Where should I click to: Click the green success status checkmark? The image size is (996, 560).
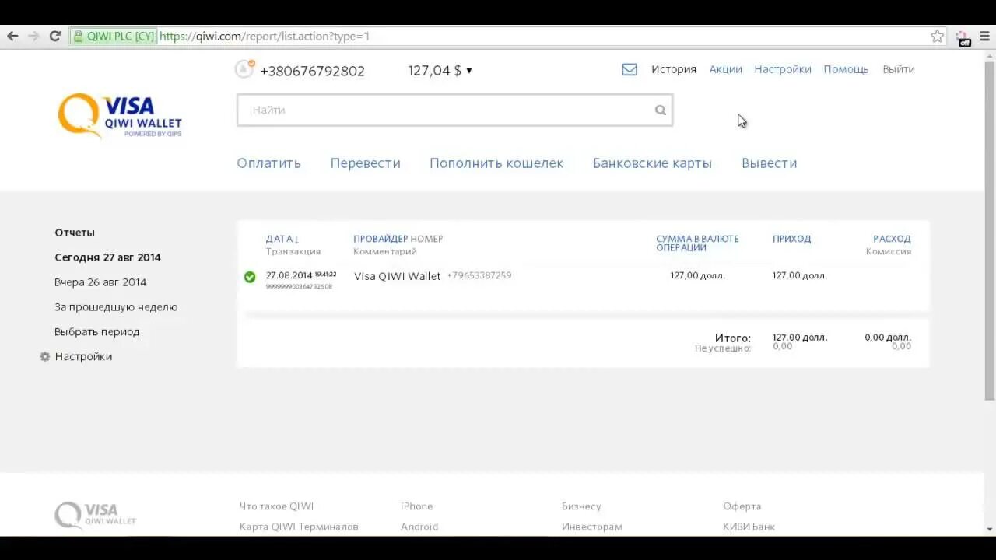(x=250, y=277)
